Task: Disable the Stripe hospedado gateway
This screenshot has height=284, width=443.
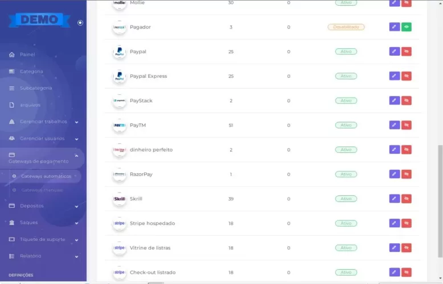Action: [407, 223]
